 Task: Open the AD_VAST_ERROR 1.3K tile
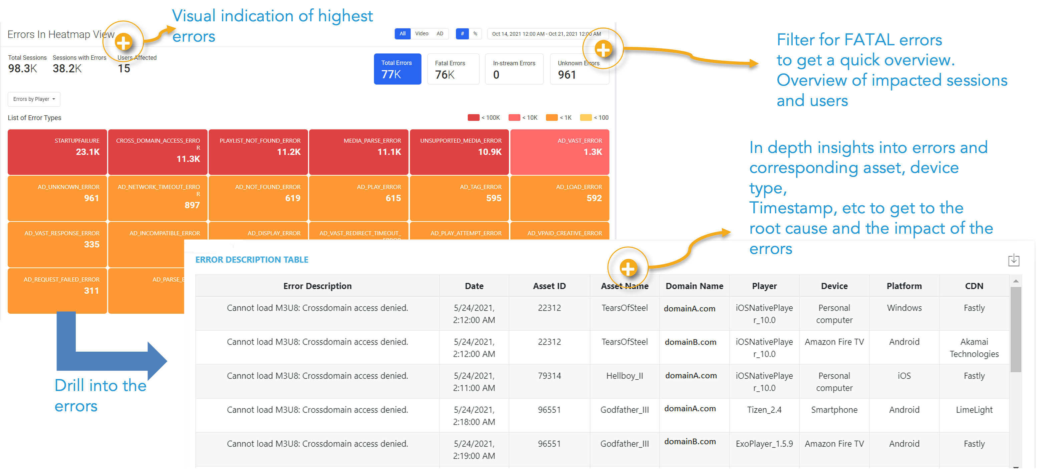click(560, 152)
